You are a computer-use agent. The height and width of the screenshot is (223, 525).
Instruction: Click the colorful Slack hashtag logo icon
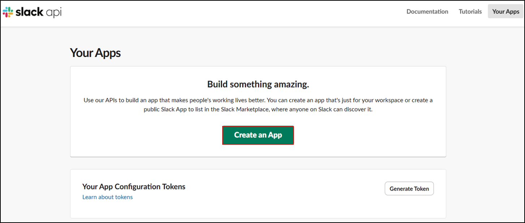tap(8, 12)
